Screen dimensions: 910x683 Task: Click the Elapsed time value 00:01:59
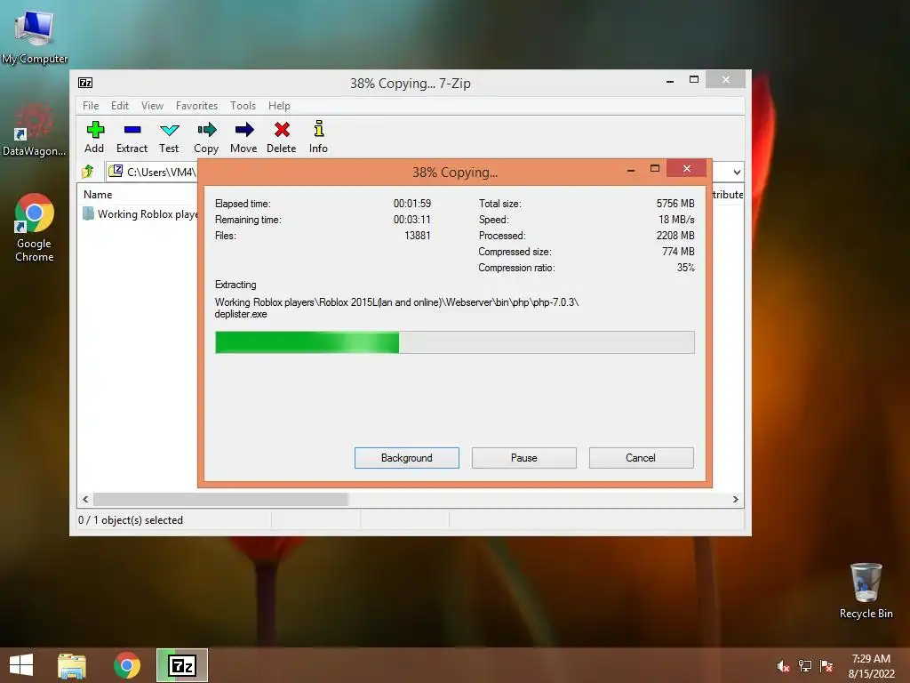pyautogui.click(x=412, y=204)
